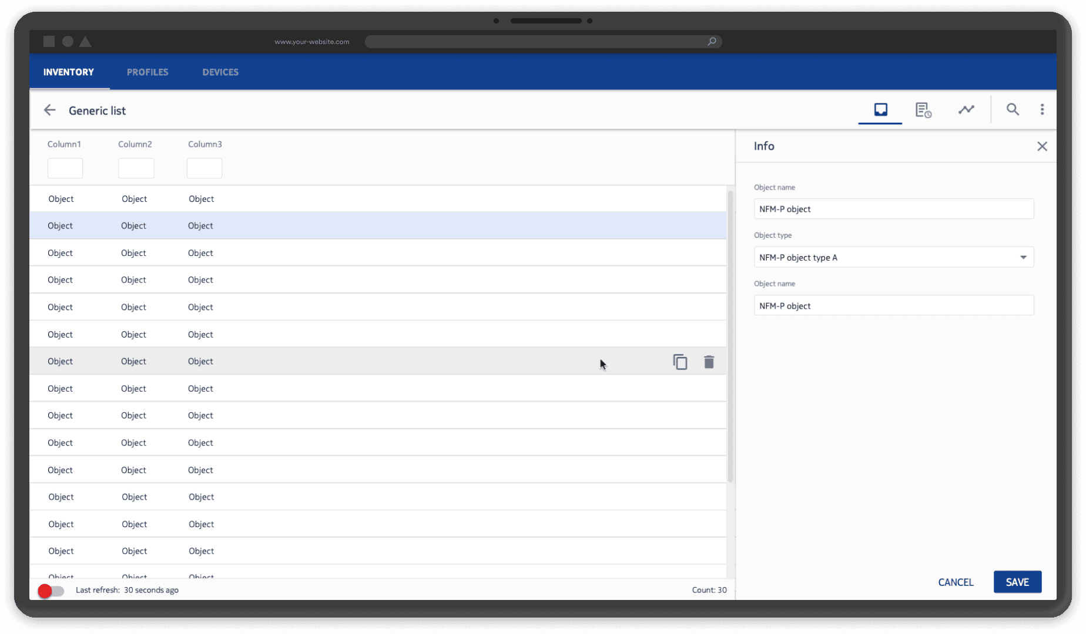Screen dimensions: 1086x634
Task: Switch to the DEVICES tab
Action: click(220, 72)
